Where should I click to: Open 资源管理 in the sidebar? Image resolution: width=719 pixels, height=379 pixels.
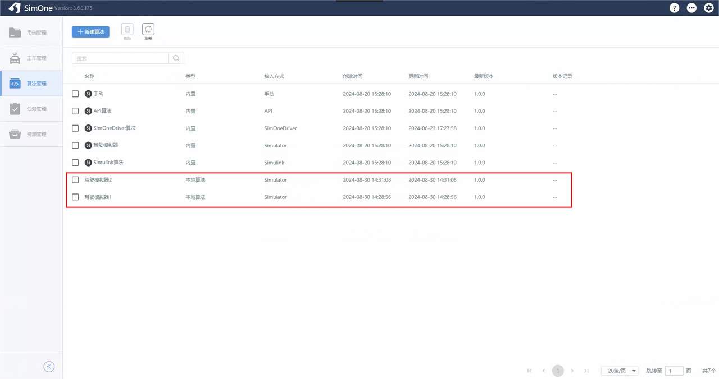(31, 134)
